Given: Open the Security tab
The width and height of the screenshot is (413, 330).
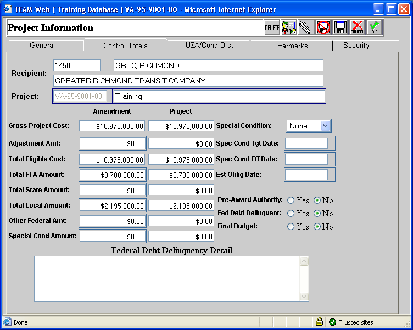Looking at the screenshot, I should point(356,46).
